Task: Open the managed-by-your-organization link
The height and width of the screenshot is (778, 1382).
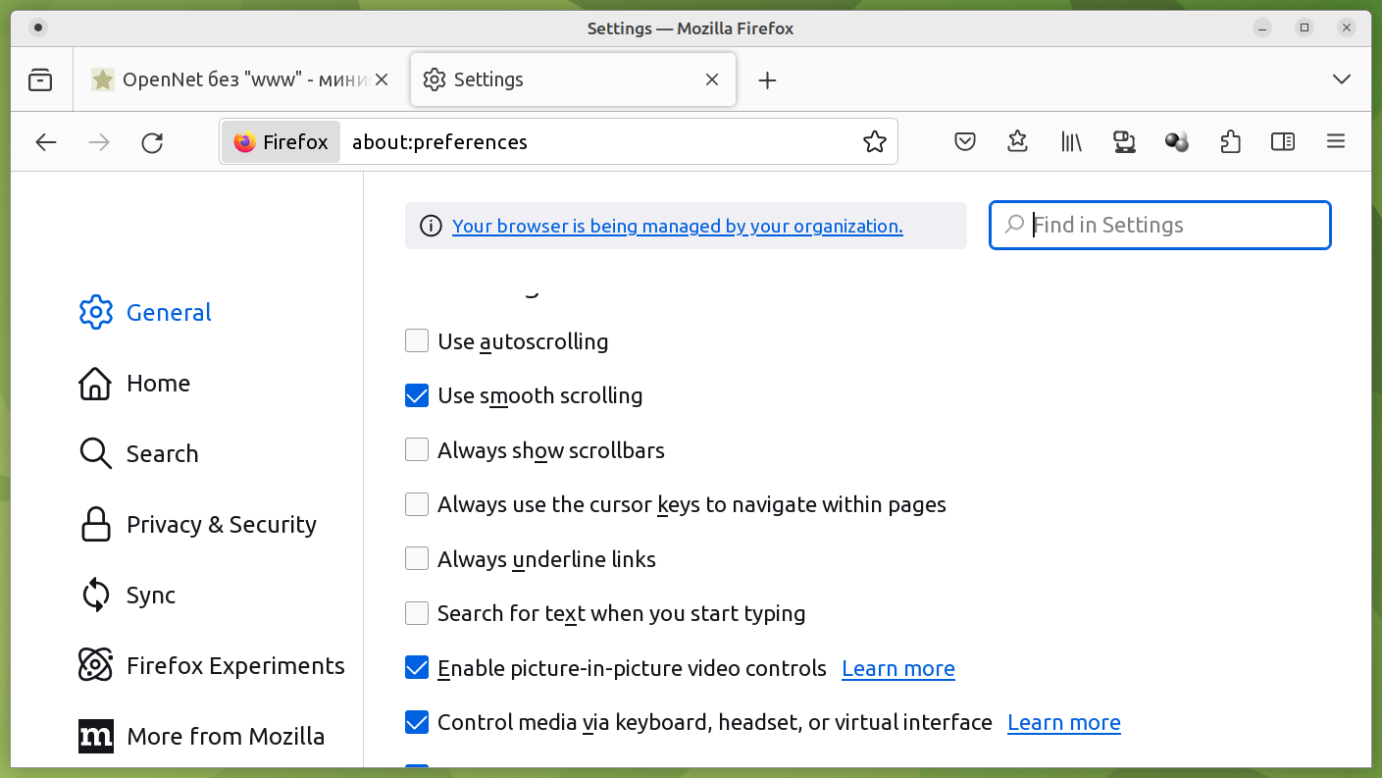Action: tap(677, 227)
